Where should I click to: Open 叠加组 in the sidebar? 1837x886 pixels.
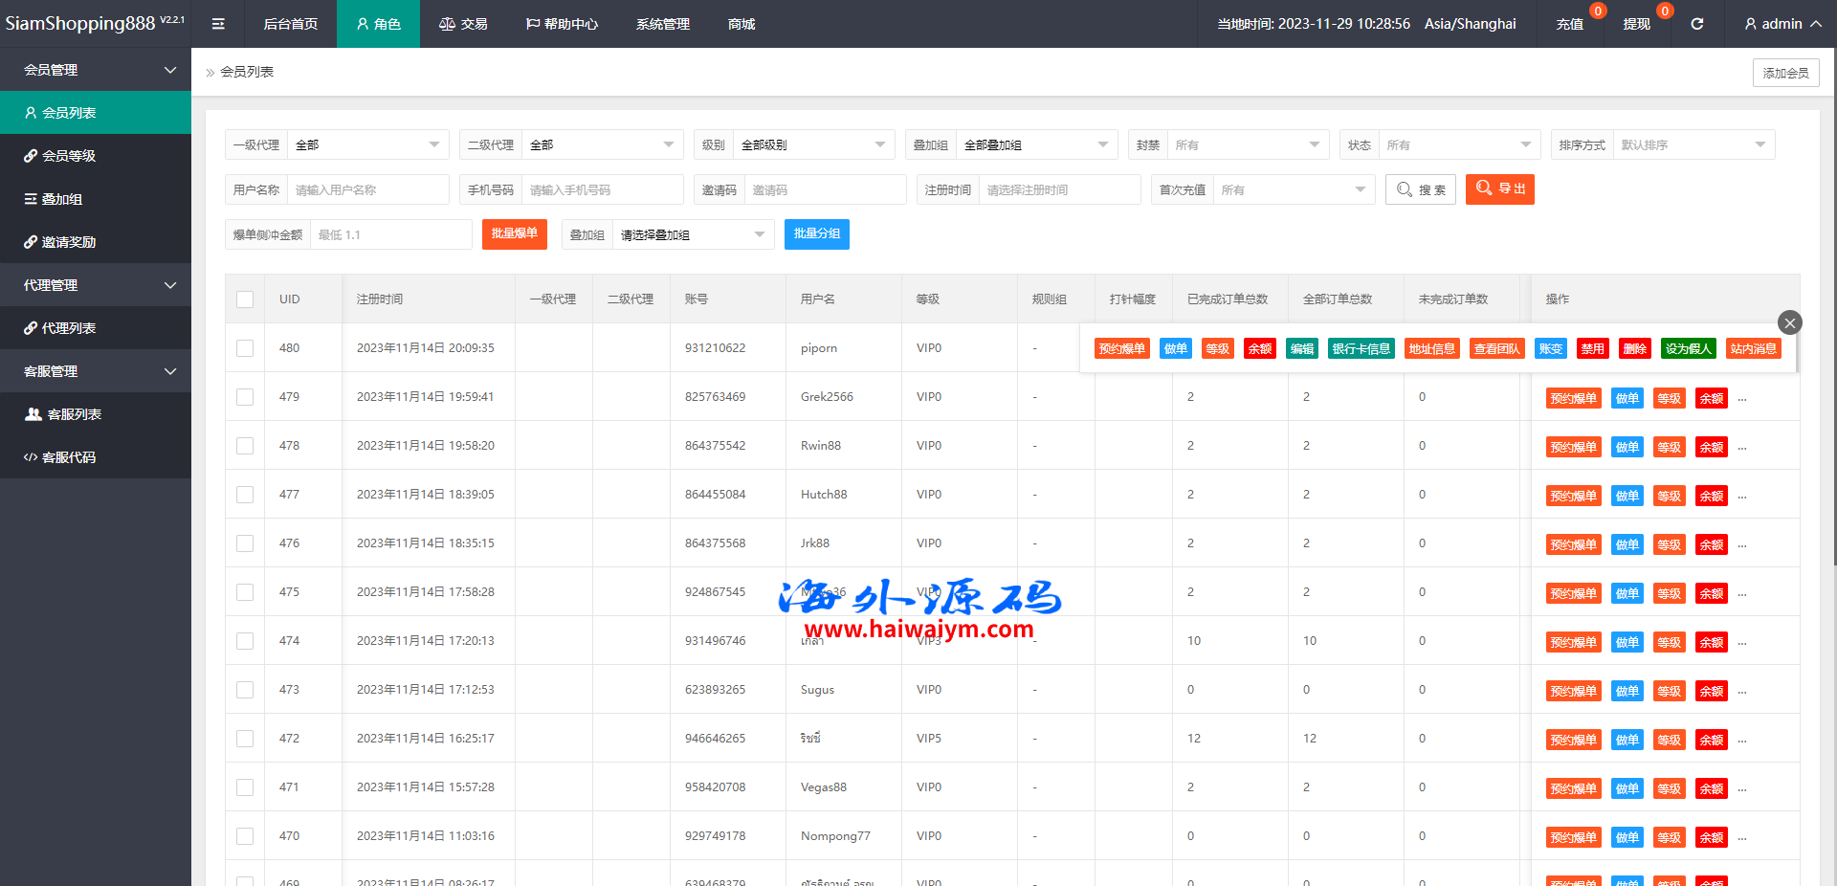click(62, 199)
